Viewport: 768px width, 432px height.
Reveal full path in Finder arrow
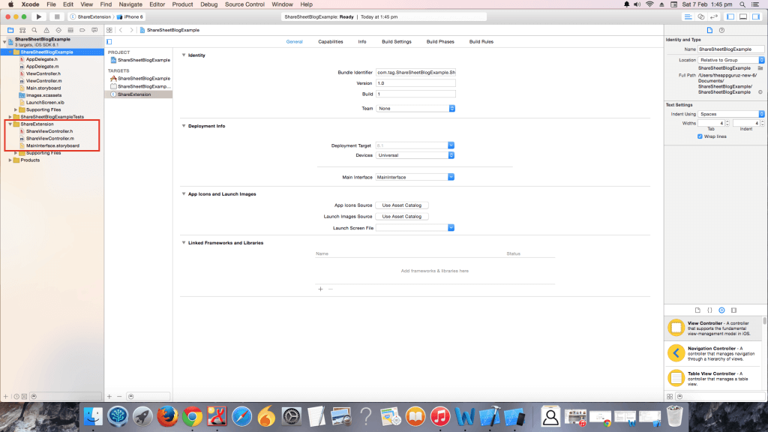point(760,92)
